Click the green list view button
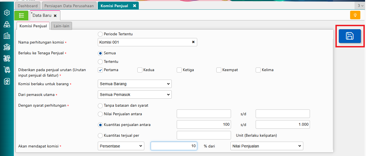The height and width of the screenshot is (156, 367). (x=21, y=15)
